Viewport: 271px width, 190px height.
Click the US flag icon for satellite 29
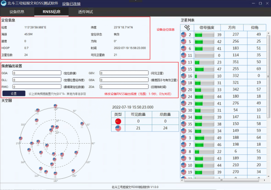[183, 103]
